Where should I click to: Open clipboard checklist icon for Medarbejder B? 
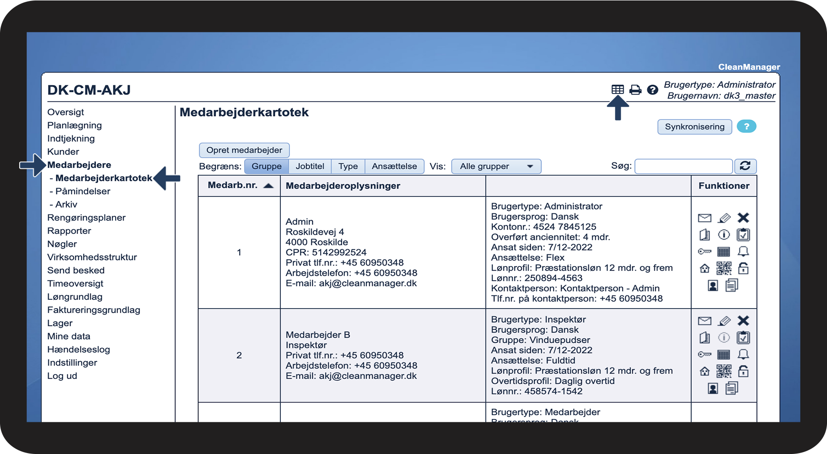pyautogui.click(x=743, y=337)
